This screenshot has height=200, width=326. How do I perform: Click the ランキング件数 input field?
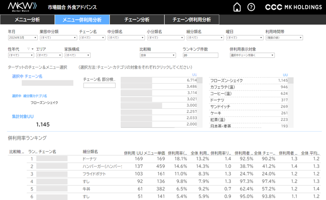pyautogui.click(x=200, y=55)
